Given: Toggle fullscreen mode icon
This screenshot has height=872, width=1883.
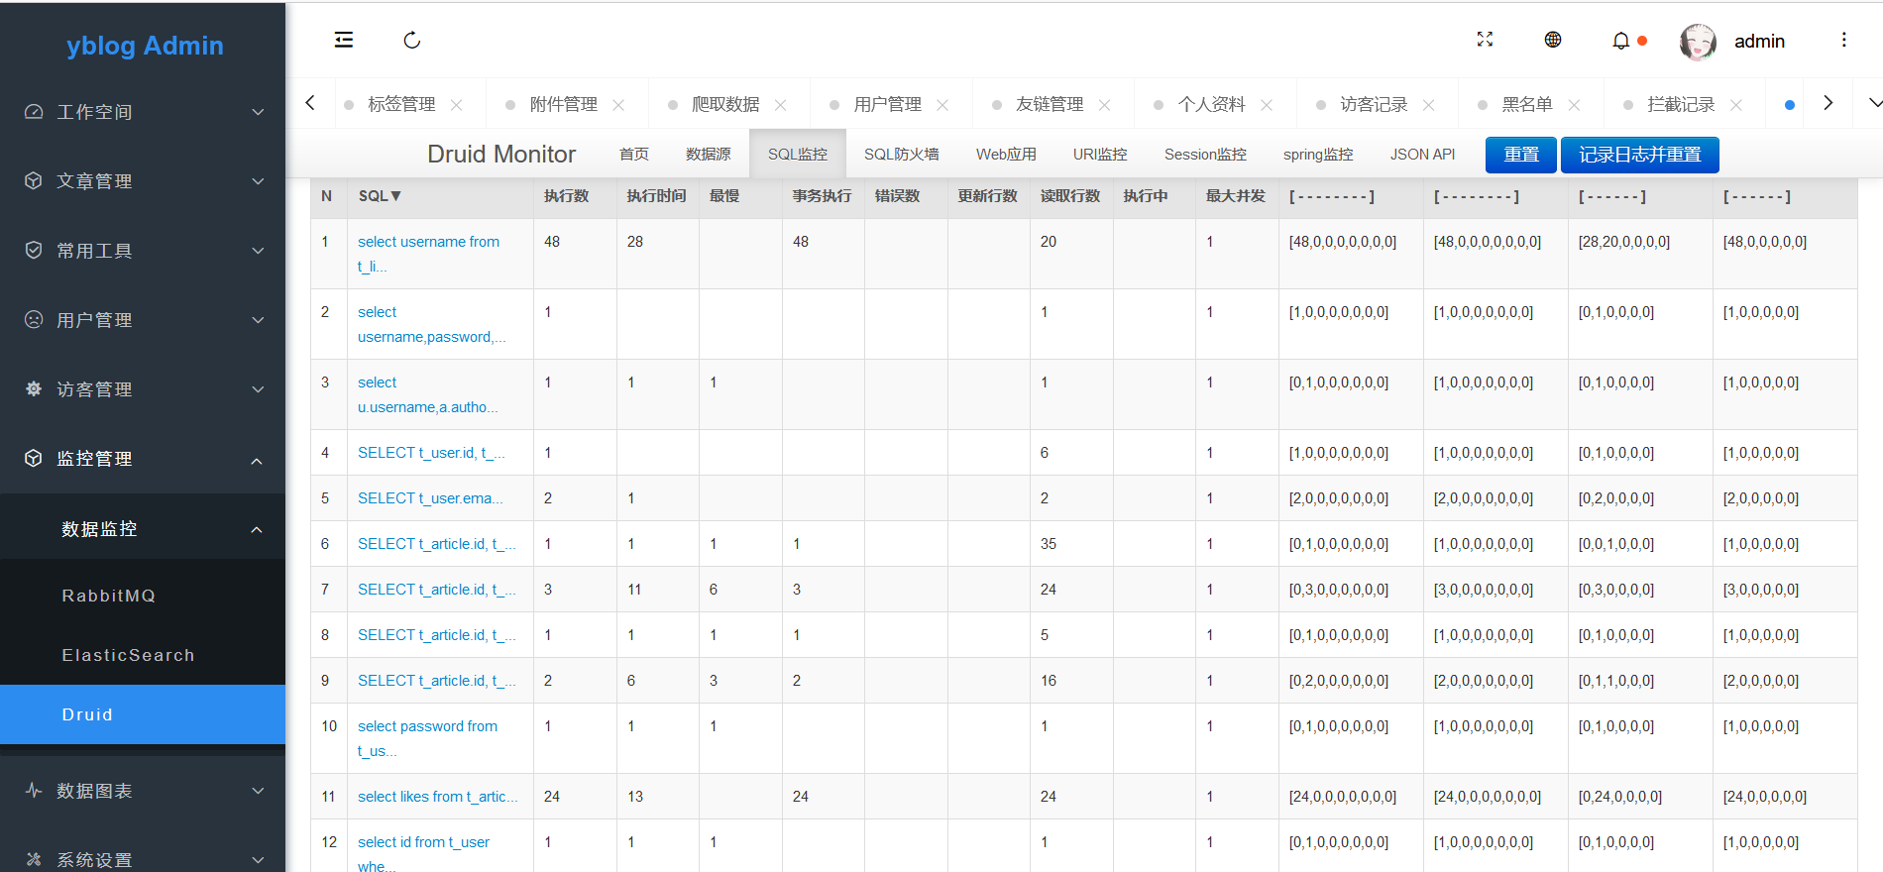Looking at the screenshot, I should tap(1485, 40).
